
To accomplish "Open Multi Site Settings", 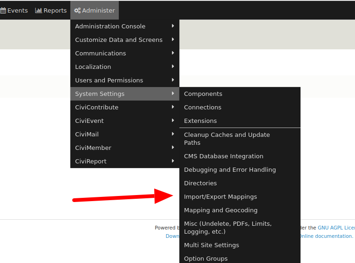I will pos(240,245).
